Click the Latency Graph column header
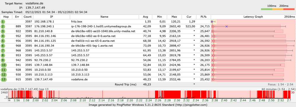Viewport: 296px width, 107px height. 253,17
